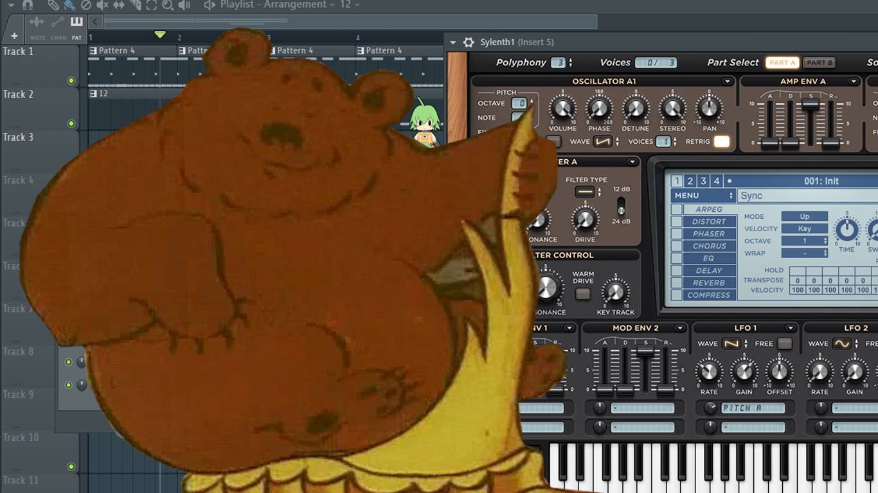Enable the REVERB effect checkbox

677,282
